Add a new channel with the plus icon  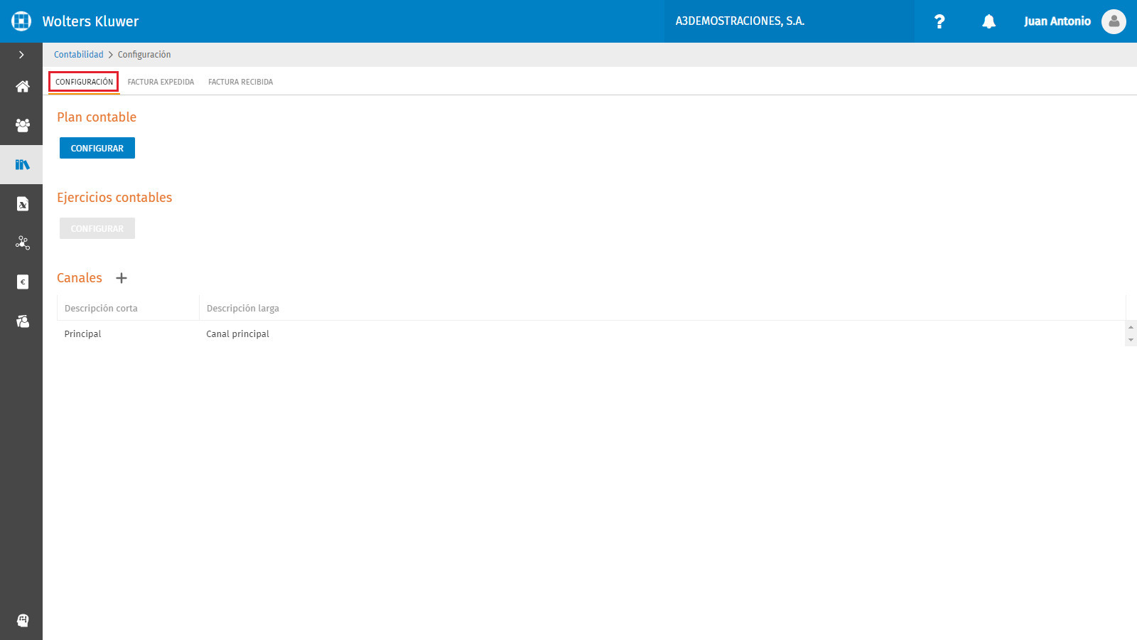coord(122,278)
